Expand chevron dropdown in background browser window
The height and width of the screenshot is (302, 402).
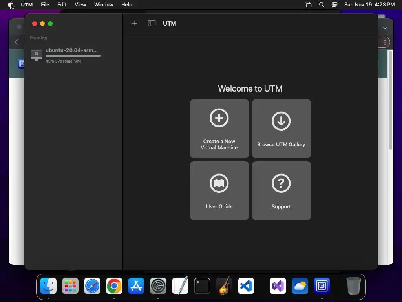(x=385, y=28)
